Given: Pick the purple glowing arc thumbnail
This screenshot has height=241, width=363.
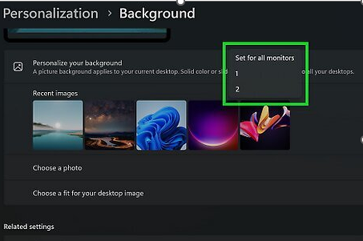Looking at the screenshot, I should 213,125.
